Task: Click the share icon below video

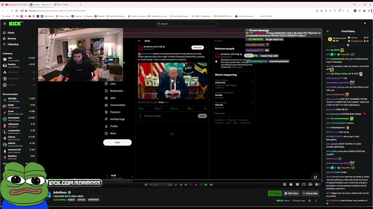Action: (x=309, y=201)
